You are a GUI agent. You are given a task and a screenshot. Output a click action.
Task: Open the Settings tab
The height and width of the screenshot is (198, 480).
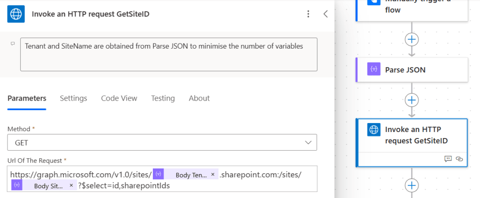click(73, 98)
